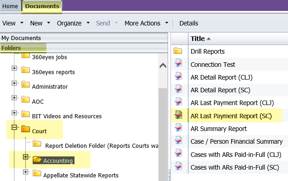Collapse the Court folder node

[14, 127]
